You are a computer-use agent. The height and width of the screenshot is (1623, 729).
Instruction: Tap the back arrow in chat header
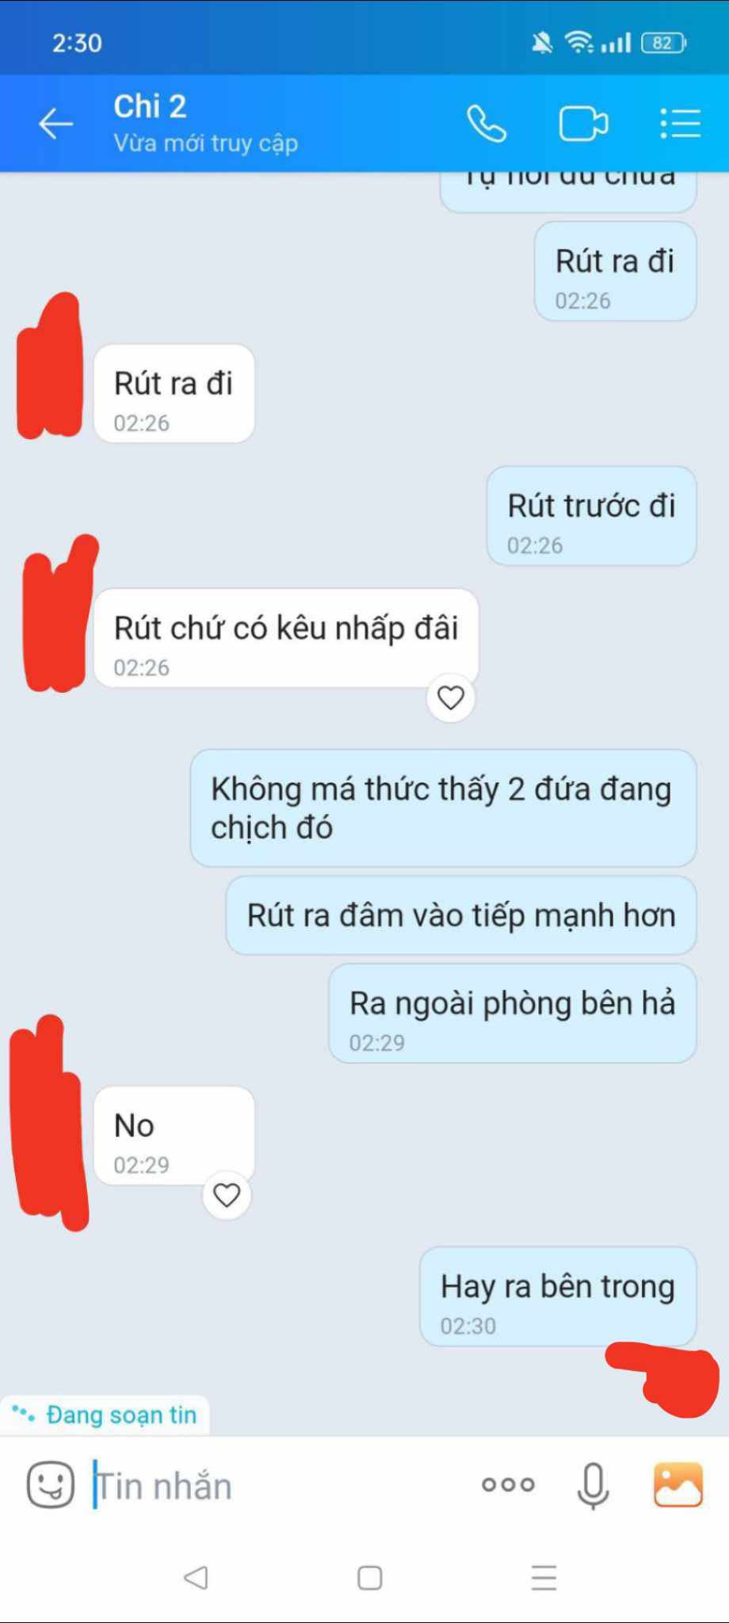tap(55, 124)
